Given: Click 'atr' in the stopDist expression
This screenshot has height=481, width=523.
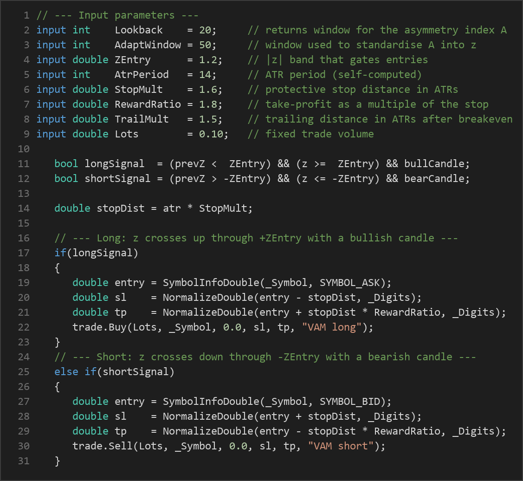Looking at the screenshot, I should tap(172, 208).
